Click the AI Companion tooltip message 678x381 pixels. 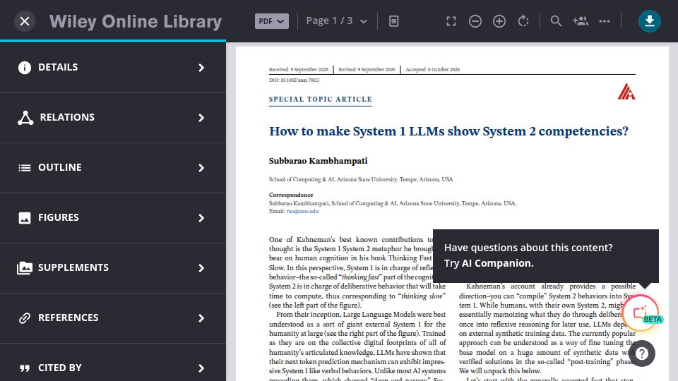(x=546, y=255)
